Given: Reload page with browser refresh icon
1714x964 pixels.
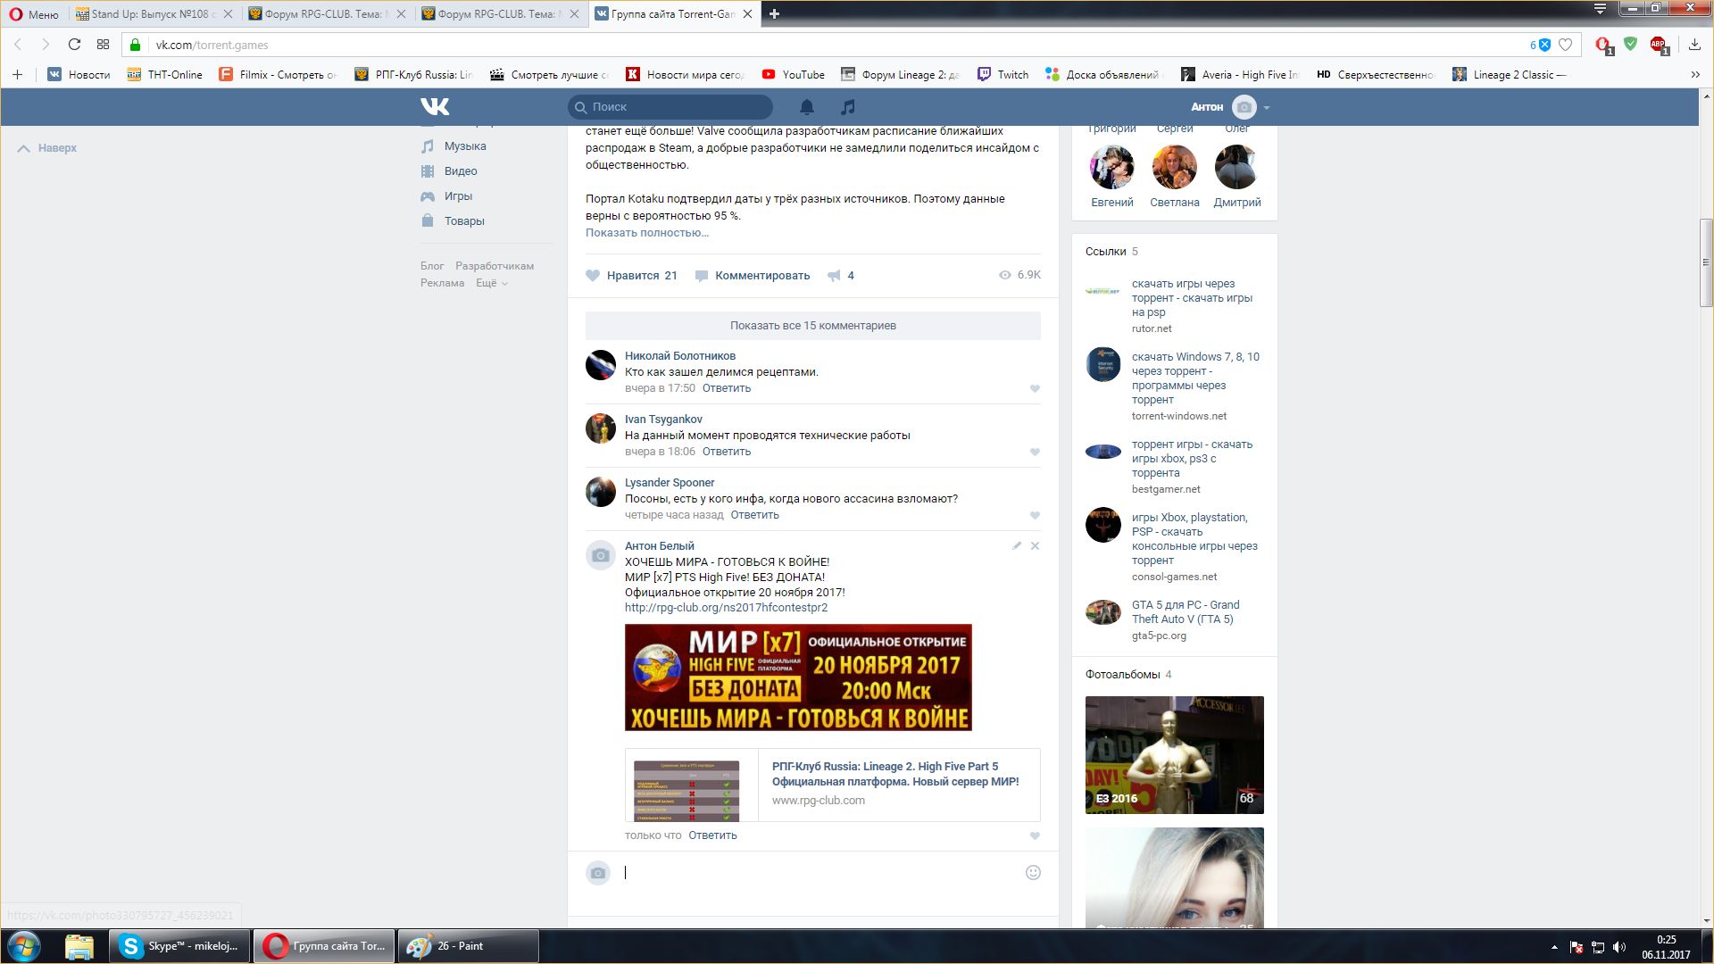Looking at the screenshot, I should 74,45.
